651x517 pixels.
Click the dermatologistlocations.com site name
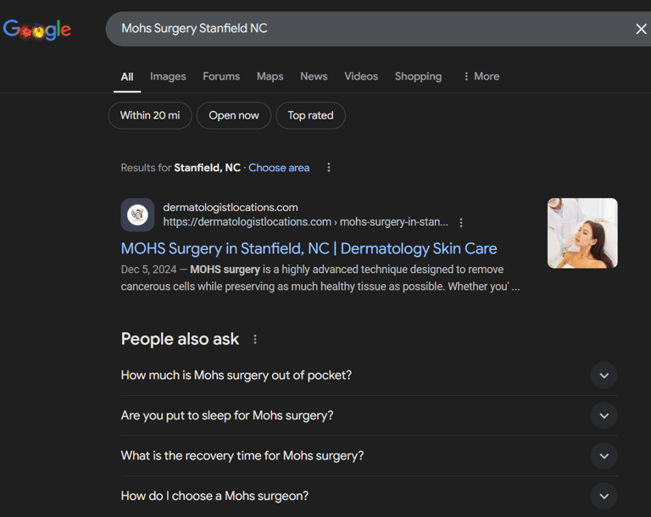coord(231,207)
